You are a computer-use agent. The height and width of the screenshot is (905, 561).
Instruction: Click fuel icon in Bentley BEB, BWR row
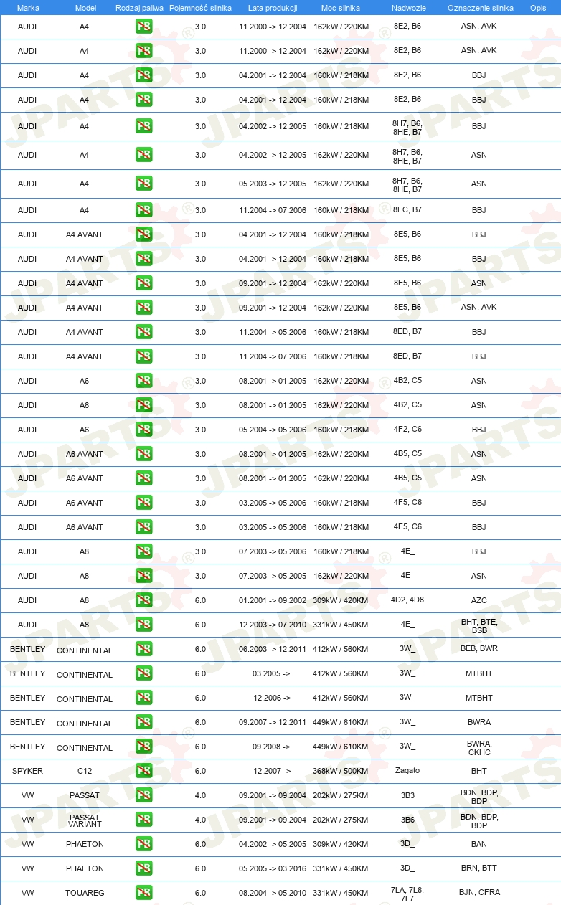pos(143,649)
